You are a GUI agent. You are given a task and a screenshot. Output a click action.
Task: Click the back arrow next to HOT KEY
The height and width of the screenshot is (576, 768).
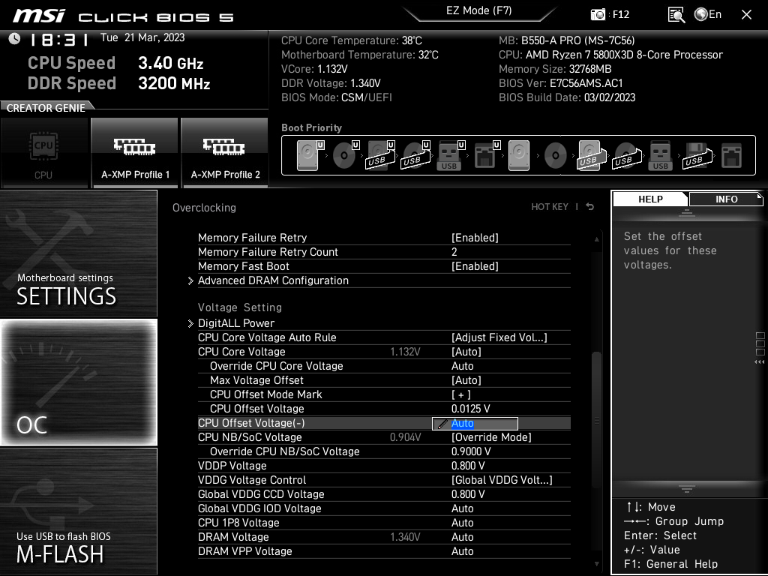(x=590, y=207)
